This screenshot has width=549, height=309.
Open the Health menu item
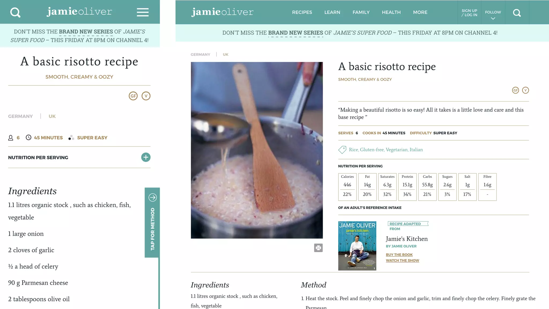coord(391,12)
